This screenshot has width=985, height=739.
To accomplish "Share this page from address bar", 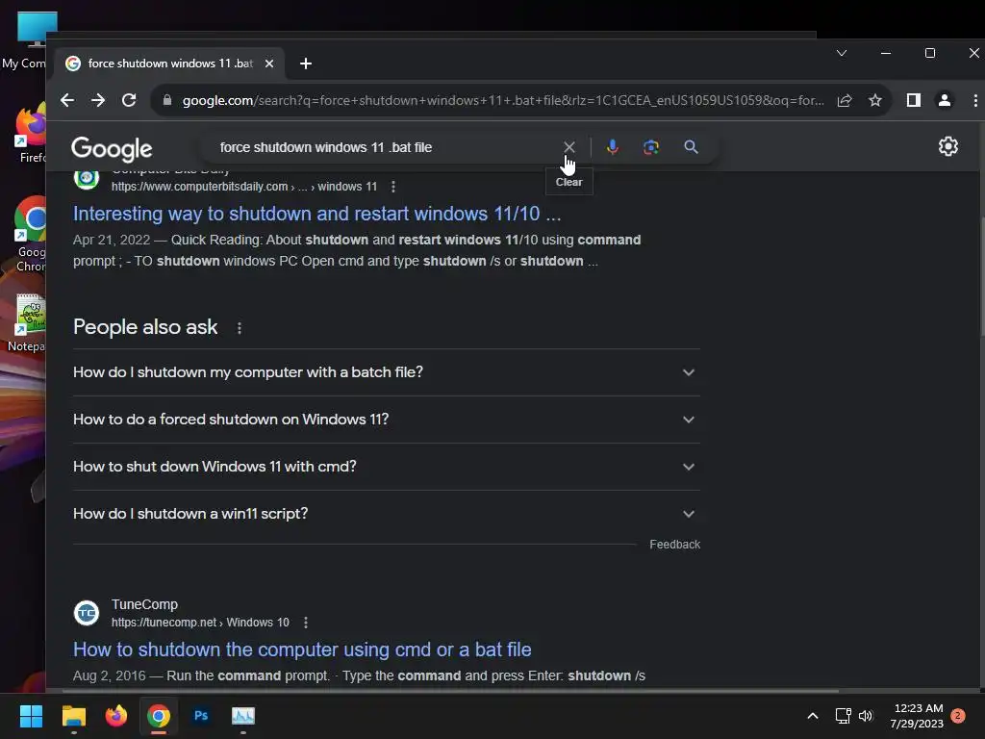I will (x=845, y=100).
